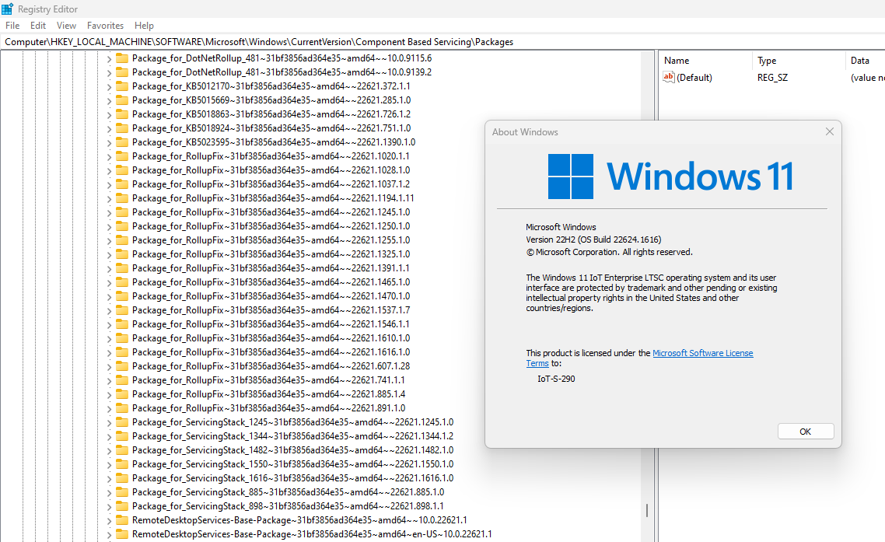The image size is (885, 542).
Task: Select Package_for_ServicingStack_1616 key name
Action: 293,477
